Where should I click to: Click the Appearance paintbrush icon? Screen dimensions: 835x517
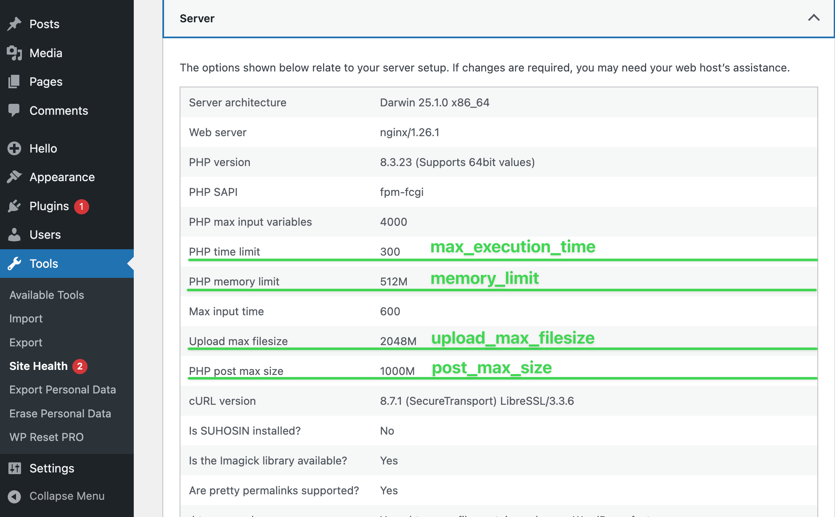pyautogui.click(x=14, y=177)
